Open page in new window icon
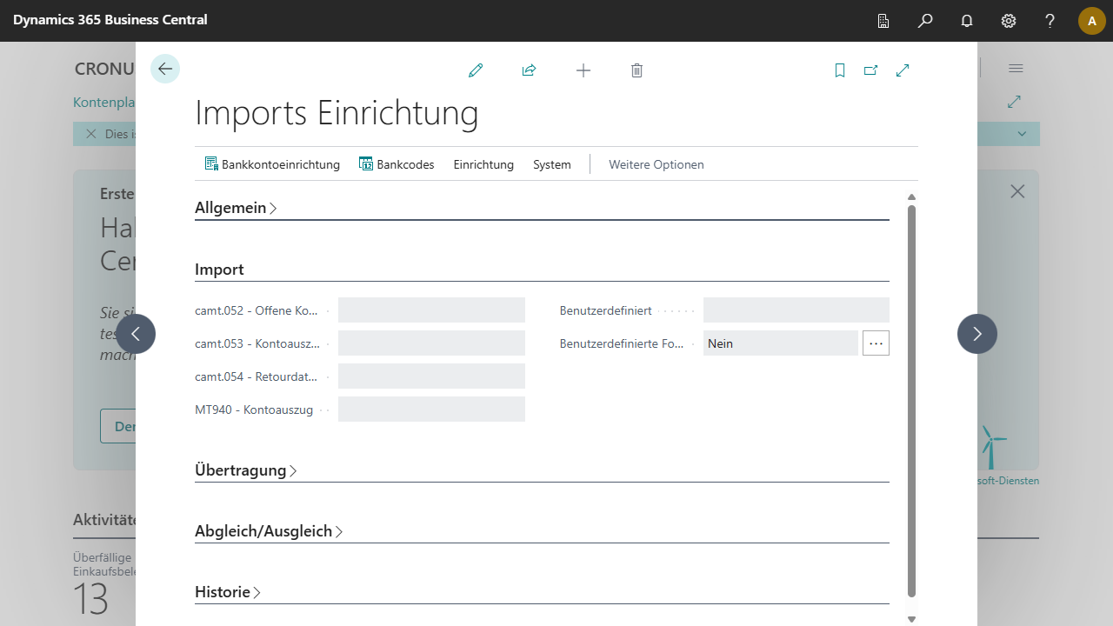Screen dimensions: 1113x626 [x=870, y=70]
